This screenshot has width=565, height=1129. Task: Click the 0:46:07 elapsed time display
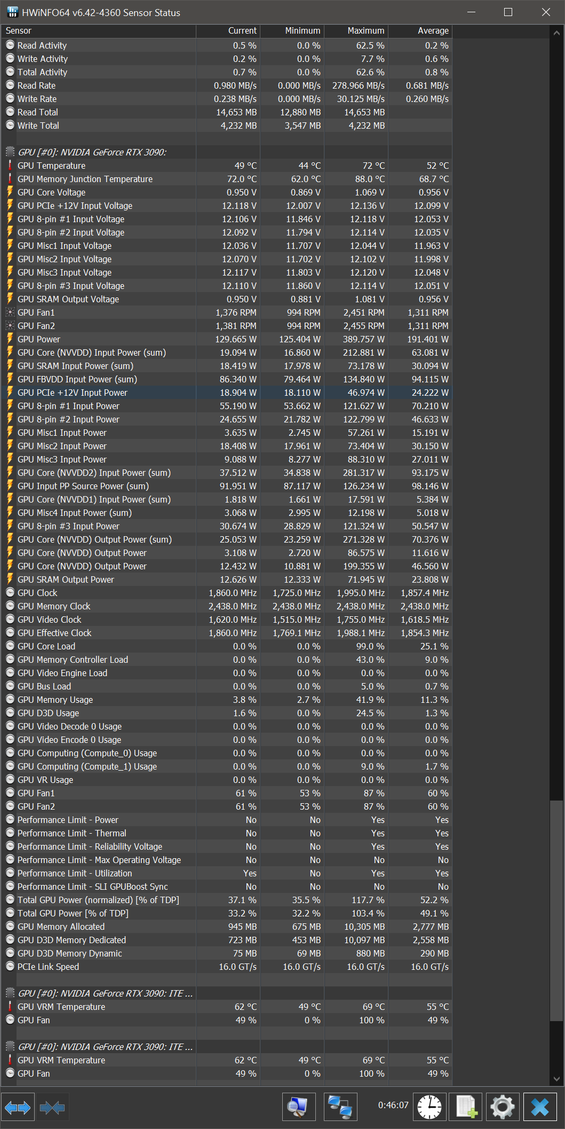click(393, 1105)
